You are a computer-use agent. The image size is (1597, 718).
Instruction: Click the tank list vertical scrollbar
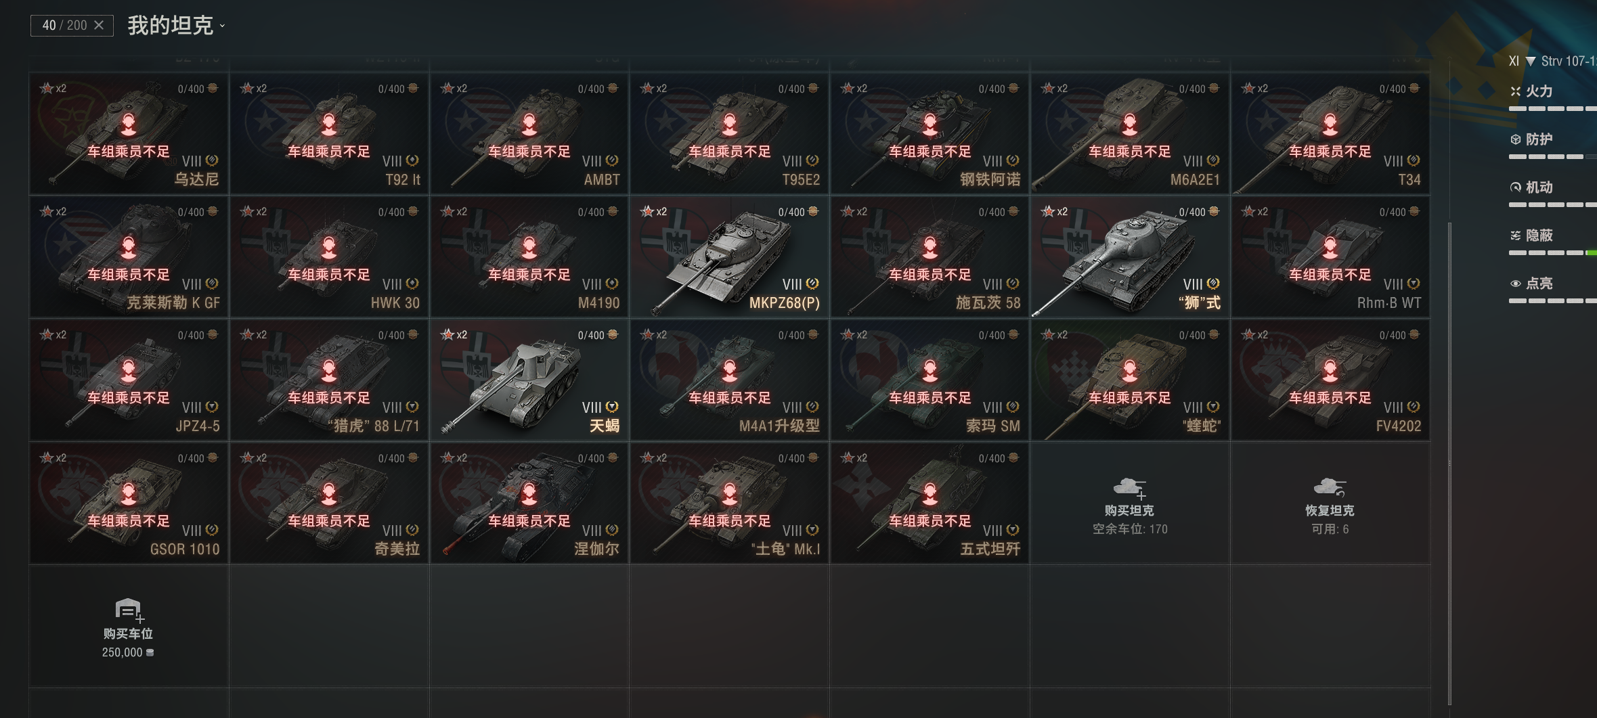(1449, 464)
